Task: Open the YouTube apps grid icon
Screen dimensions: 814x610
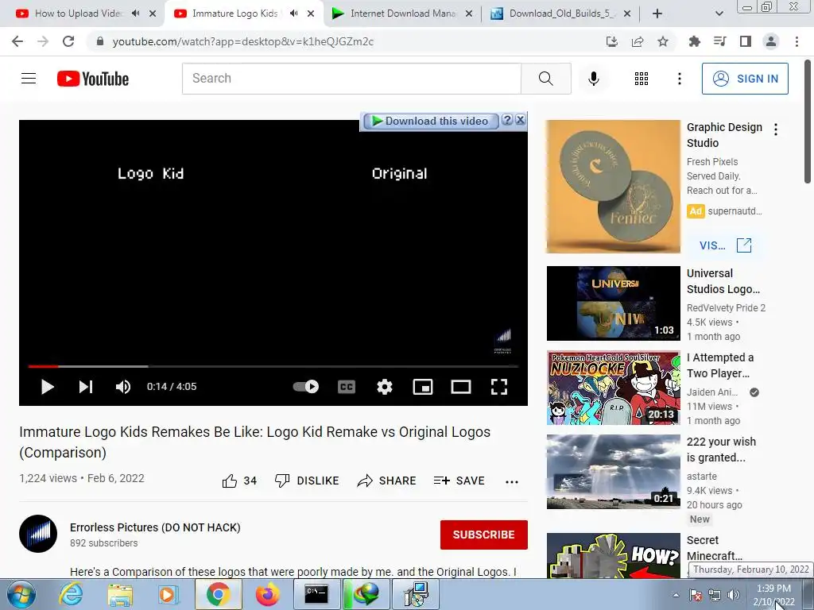Action: 642,79
